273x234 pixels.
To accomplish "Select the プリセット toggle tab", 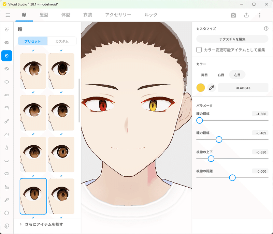I will [x=33, y=41].
